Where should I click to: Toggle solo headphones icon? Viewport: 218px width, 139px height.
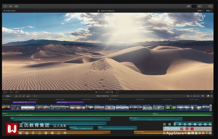[195, 96]
